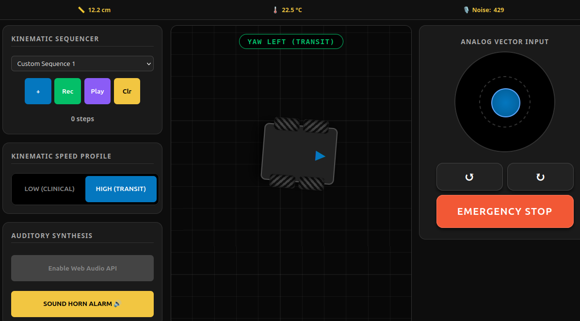Click the microphone noise icon
The height and width of the screenshot is (321, 580).
[x=466, y=10]
